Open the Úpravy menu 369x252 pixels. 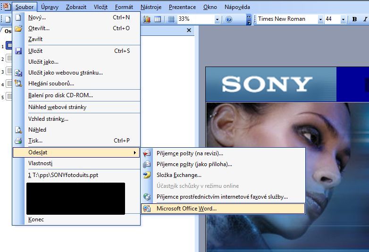(x=50, y=7)
